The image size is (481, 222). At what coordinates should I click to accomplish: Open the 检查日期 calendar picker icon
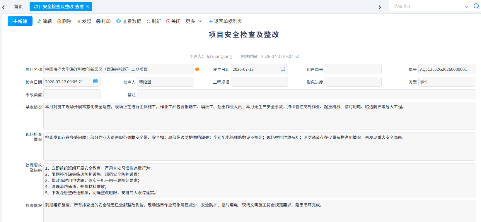[x=95, y=82]
